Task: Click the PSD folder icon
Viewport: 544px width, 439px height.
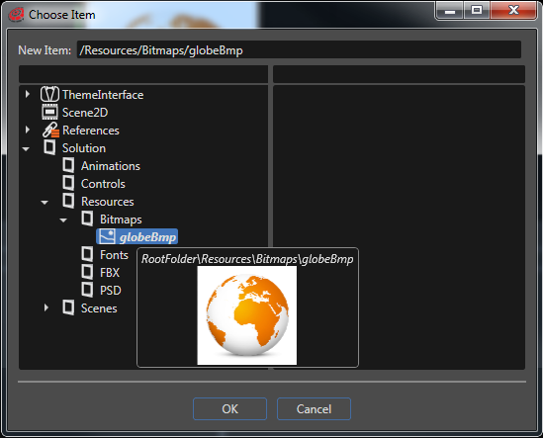Action: pyautogui.click(x=87, y=290)
